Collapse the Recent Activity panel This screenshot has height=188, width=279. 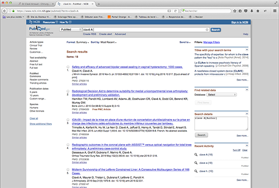(247, 145)
